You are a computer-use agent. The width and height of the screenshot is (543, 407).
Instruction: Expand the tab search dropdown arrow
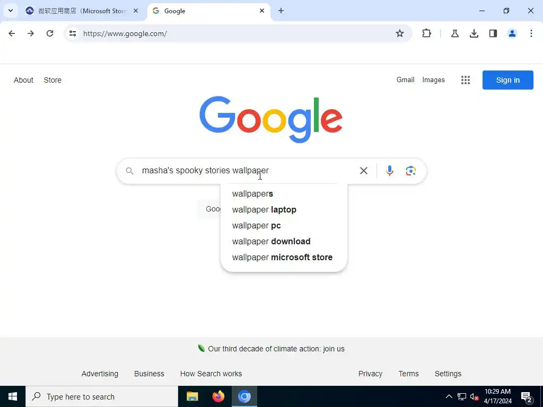[11, 11]
